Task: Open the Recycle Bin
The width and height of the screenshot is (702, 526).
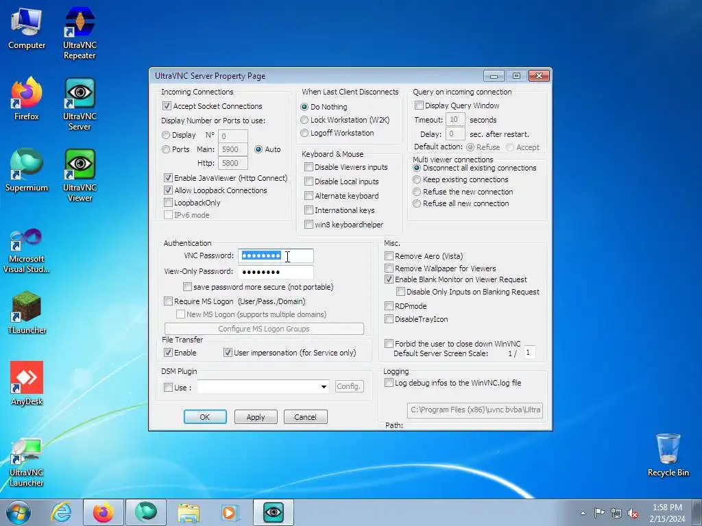Action: (x=668, y=455)
